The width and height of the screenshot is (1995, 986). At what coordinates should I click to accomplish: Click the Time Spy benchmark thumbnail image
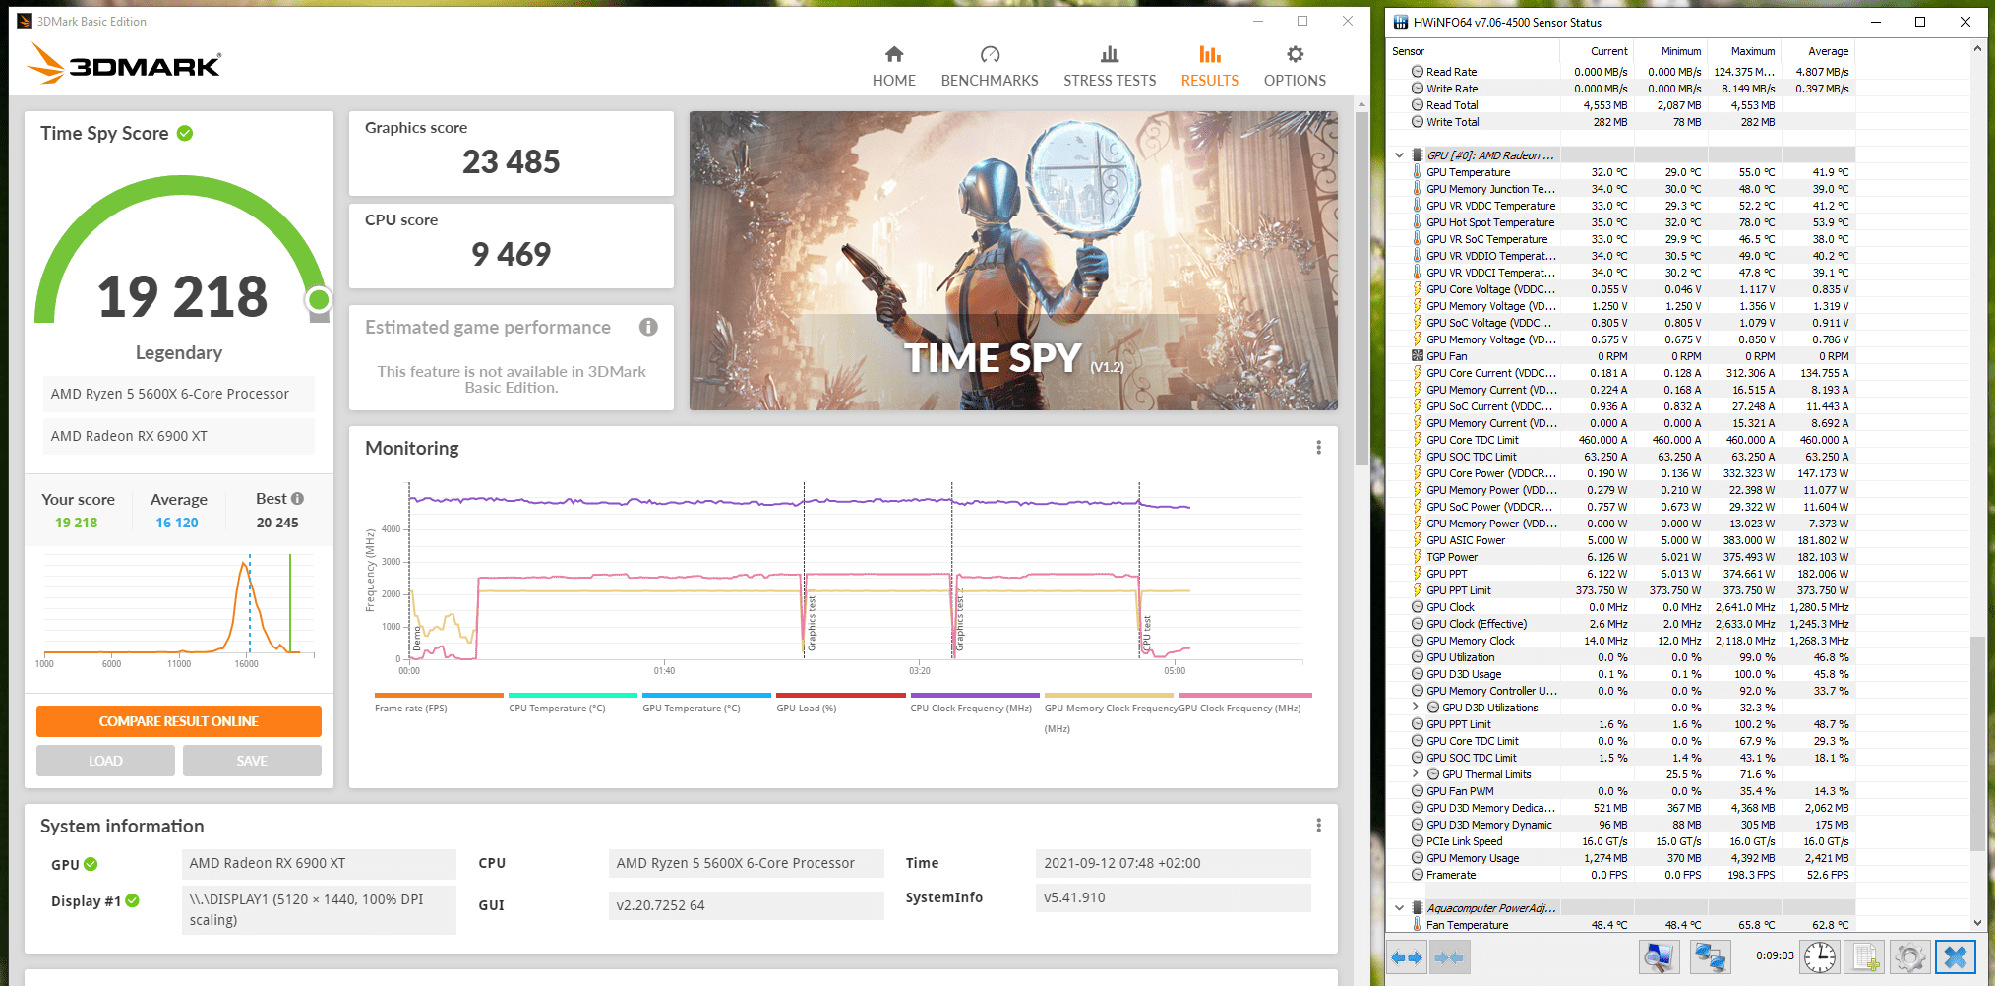[x=1013, y=261]
